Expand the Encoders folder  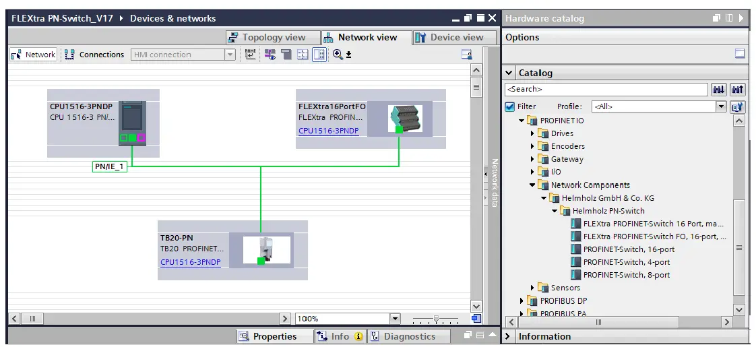532,146
